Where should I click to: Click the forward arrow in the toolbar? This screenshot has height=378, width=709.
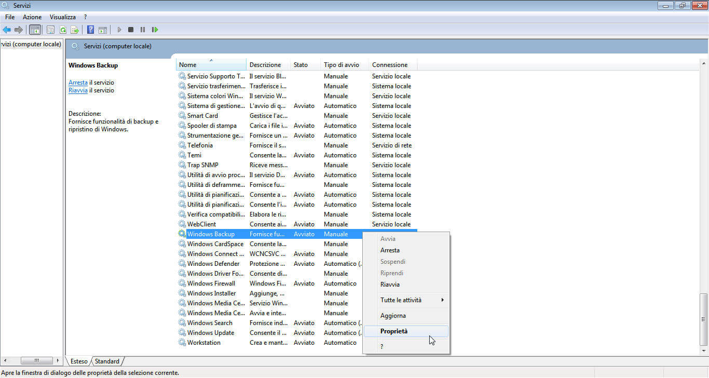point(19,30)
